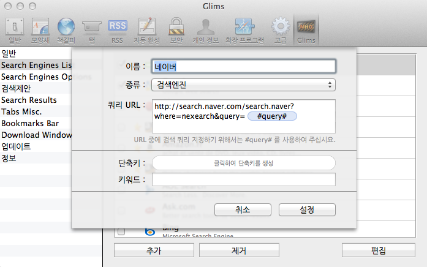Click the 단축키 shortcut recorder field
The height and width of the screenshot is (267, 427).
pos(243,163)
